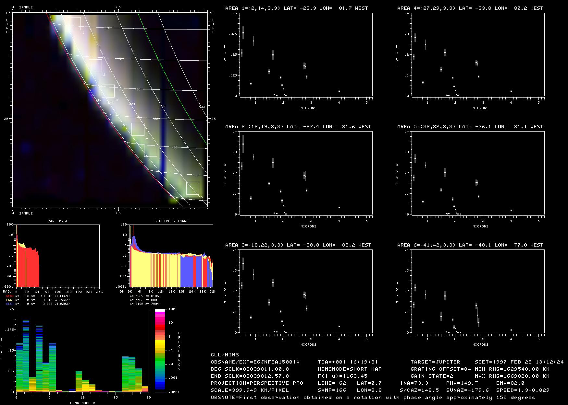The height and width of the screenshot is (405, 568).
Task: Click inside the AREA 2 spectrum plot
Action: [x=306, y=173]
